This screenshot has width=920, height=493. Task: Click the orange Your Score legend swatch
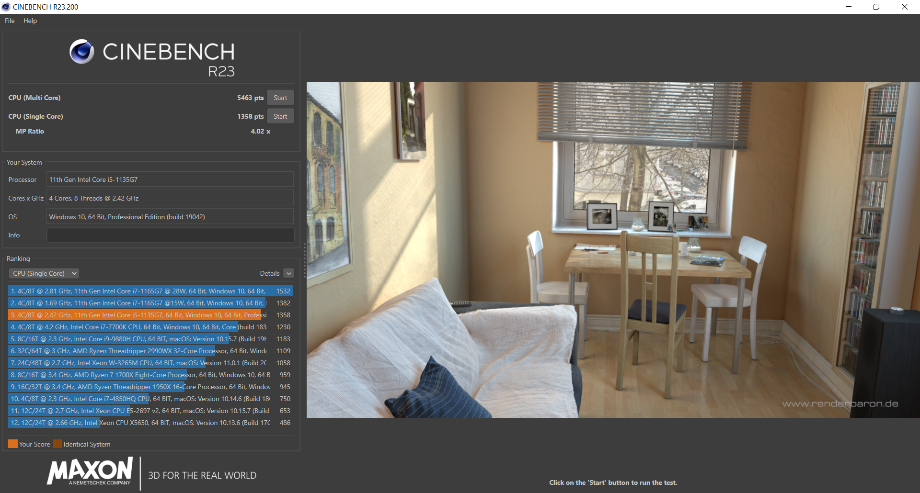pyautogui.click(x=13, y=444)
